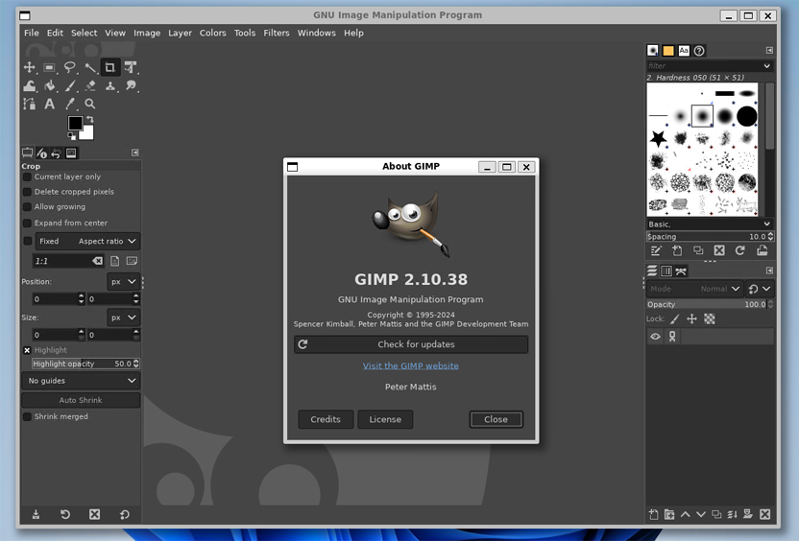This screenshot has width=799, height=541.
Task: Select the Warp Transform tool
Action: click(30, 85)
